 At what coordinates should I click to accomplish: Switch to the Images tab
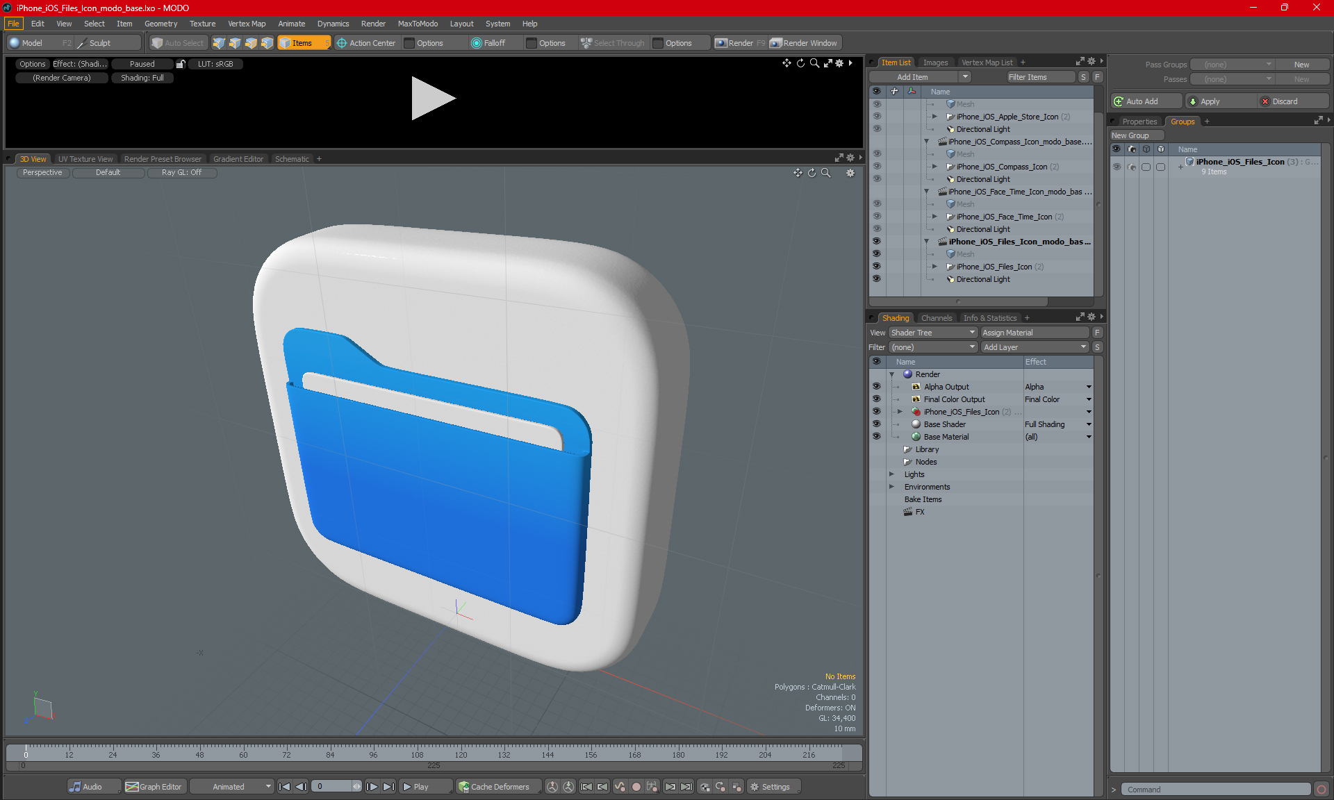coord(935,62)
